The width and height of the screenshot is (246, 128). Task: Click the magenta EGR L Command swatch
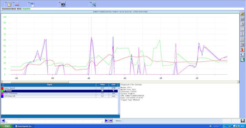click(2, 94)
